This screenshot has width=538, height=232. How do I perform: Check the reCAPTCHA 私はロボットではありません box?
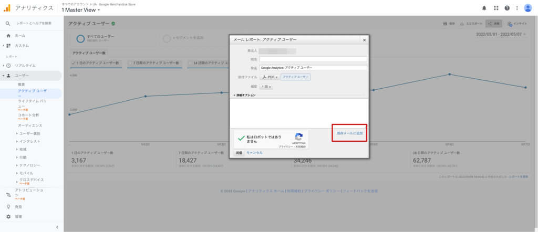point(241,138)
